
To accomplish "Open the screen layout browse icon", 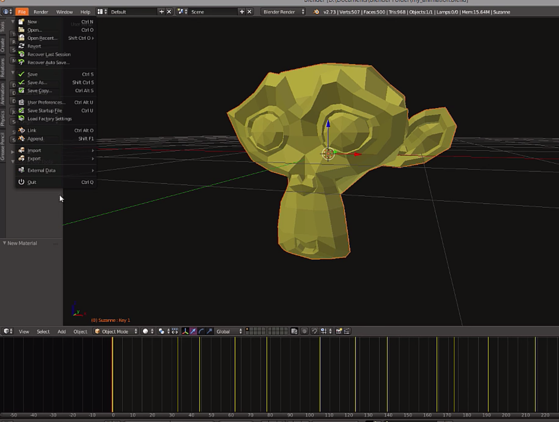I will pos(102,12).
